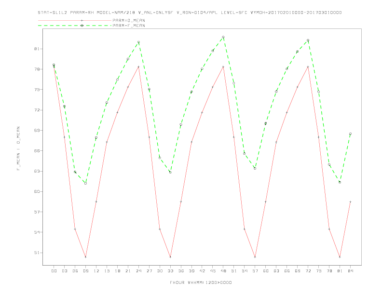382x295 pixels.
Task: Select the red O_MEAN point at hour 81
Action: coord(340,257)
